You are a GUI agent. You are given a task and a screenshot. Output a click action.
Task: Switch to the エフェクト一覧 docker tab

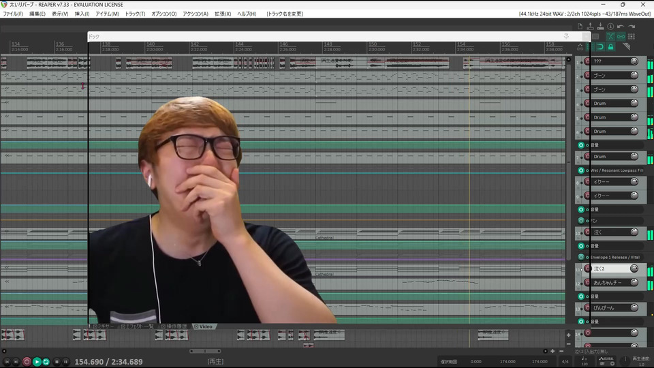[x=137, y=326]
